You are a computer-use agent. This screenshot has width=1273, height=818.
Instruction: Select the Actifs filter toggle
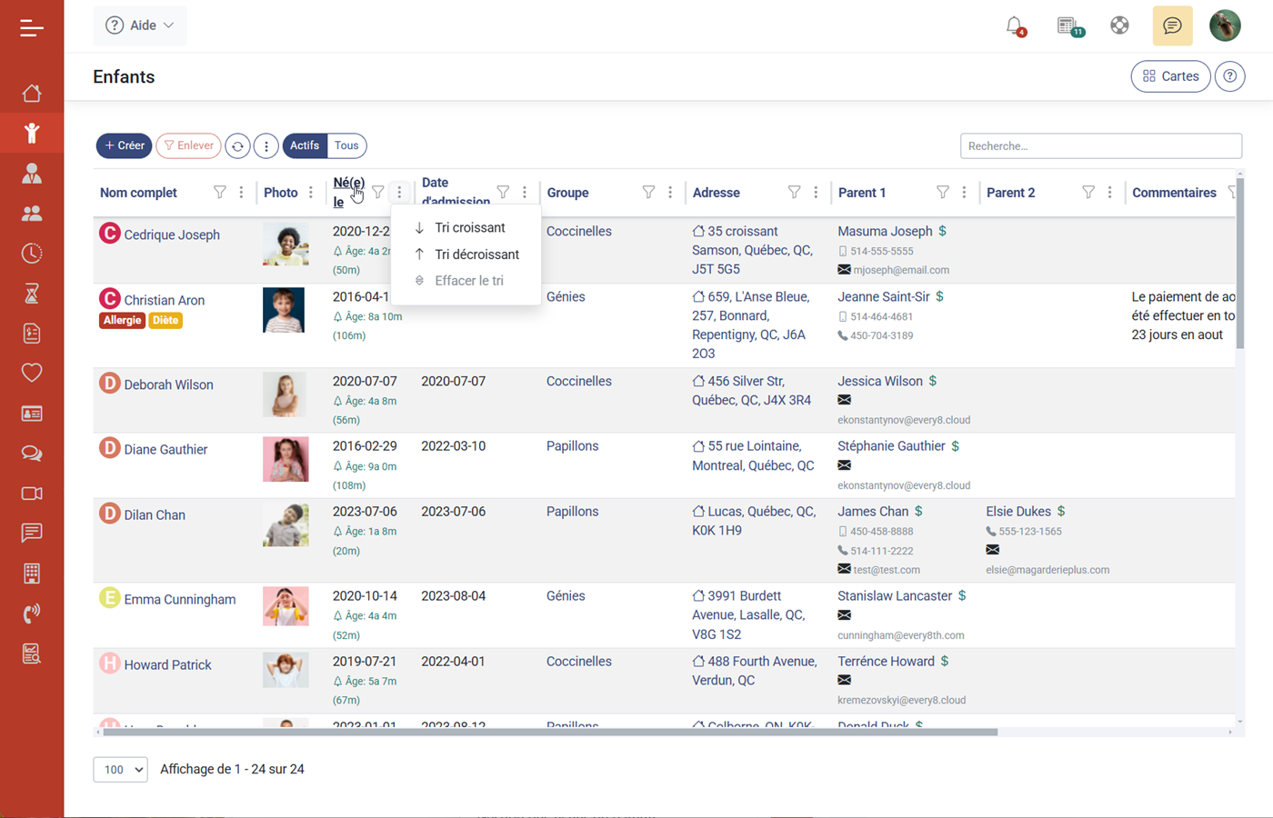tap(304, 145)
